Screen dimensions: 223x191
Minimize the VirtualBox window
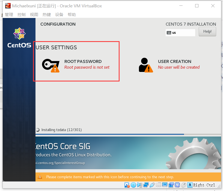pyautogui.click(x=181, y=6)
